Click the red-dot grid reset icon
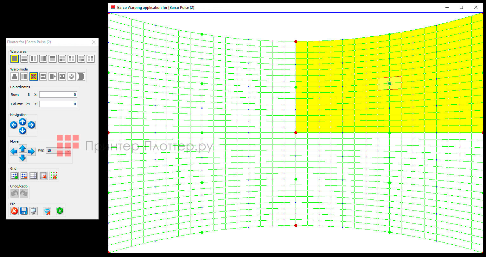The image size is (486, 257). point(53,176)
